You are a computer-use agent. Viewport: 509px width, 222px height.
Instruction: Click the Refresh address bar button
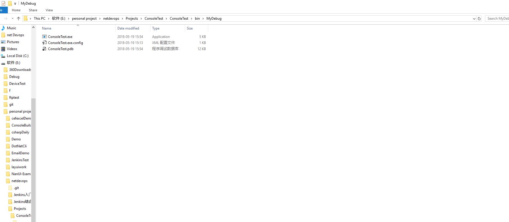point(479,19)
